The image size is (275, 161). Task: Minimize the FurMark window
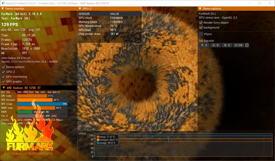pyautogui.click(x=250, y=3)
